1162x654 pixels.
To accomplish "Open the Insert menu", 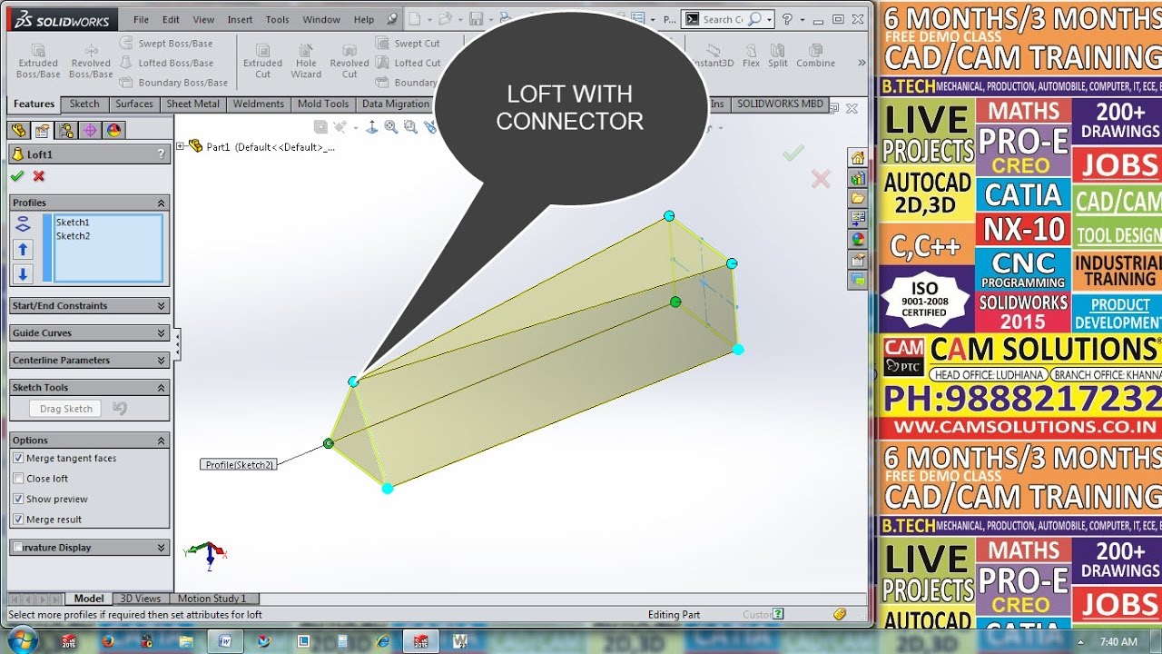I will click(240, 19).
